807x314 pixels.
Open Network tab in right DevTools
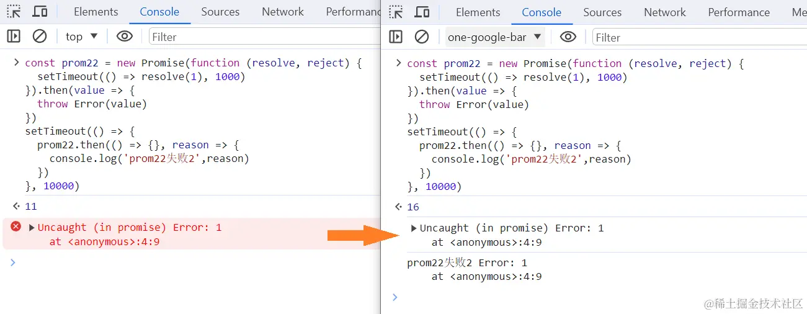665,12
